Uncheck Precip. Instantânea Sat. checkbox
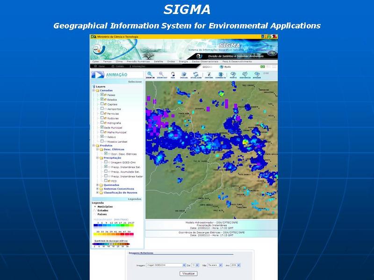The width and height of the screenshot is (374, 280). point(106,167)
